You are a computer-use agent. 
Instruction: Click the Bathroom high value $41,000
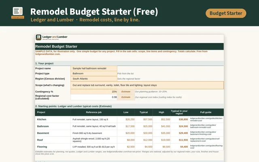tap(166, 126)
